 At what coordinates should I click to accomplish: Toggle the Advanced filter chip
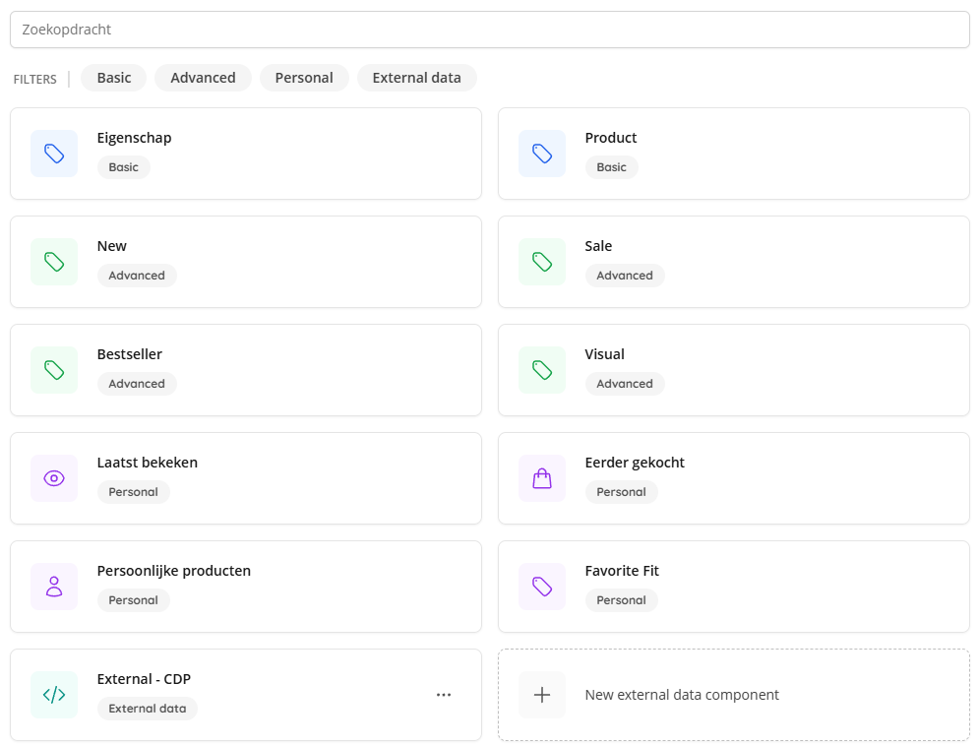(x=203, y=78)
